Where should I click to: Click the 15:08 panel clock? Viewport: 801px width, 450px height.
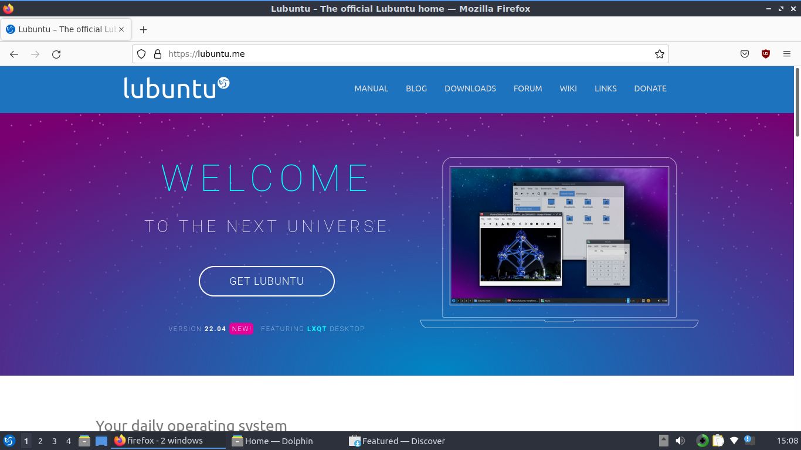[x=788, y=441]
